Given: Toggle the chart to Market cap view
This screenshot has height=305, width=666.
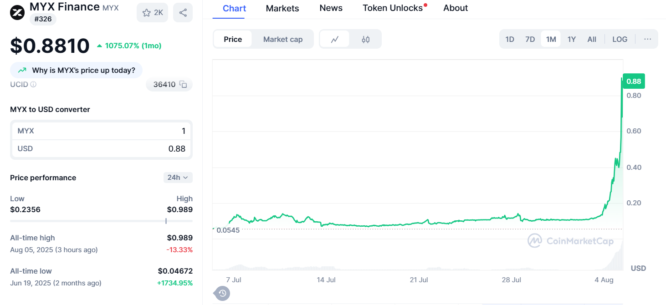Looking at the screenshot, I should click(282, 39).
